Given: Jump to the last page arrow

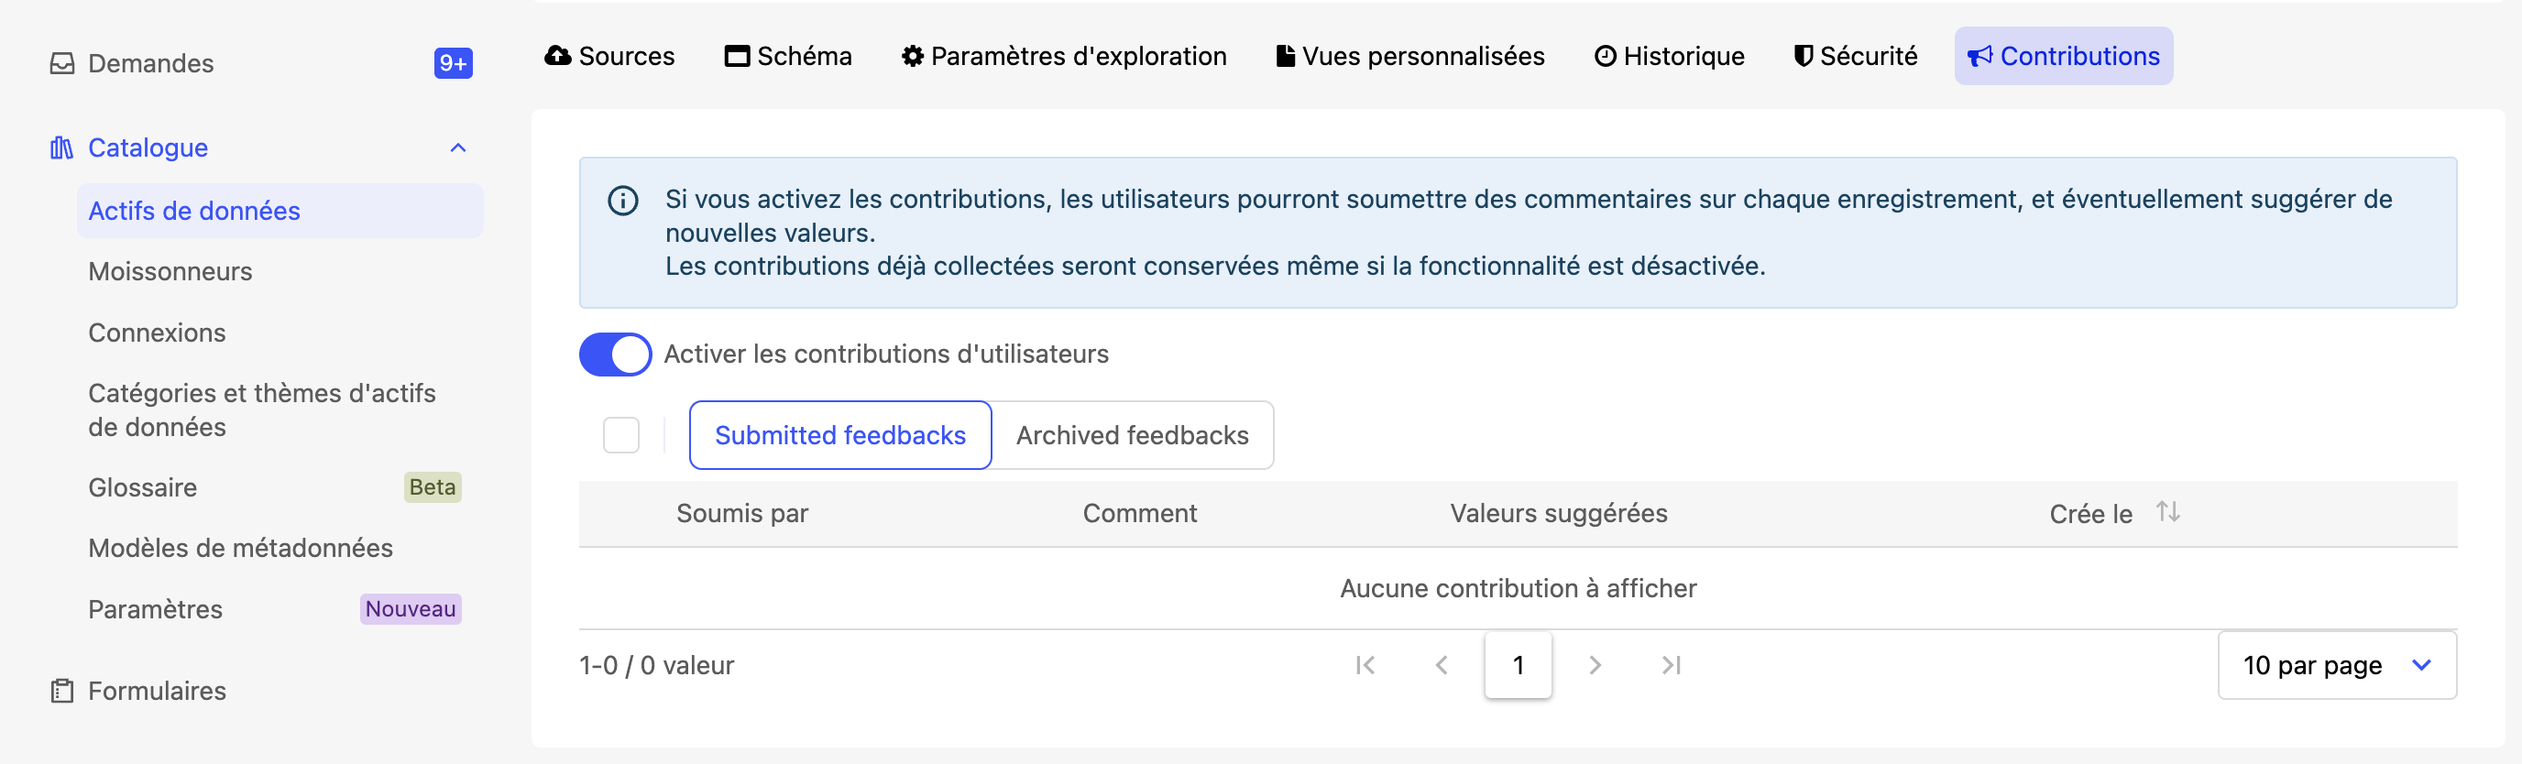Looking at the screenshot, I should click(x=1672, y=665).
